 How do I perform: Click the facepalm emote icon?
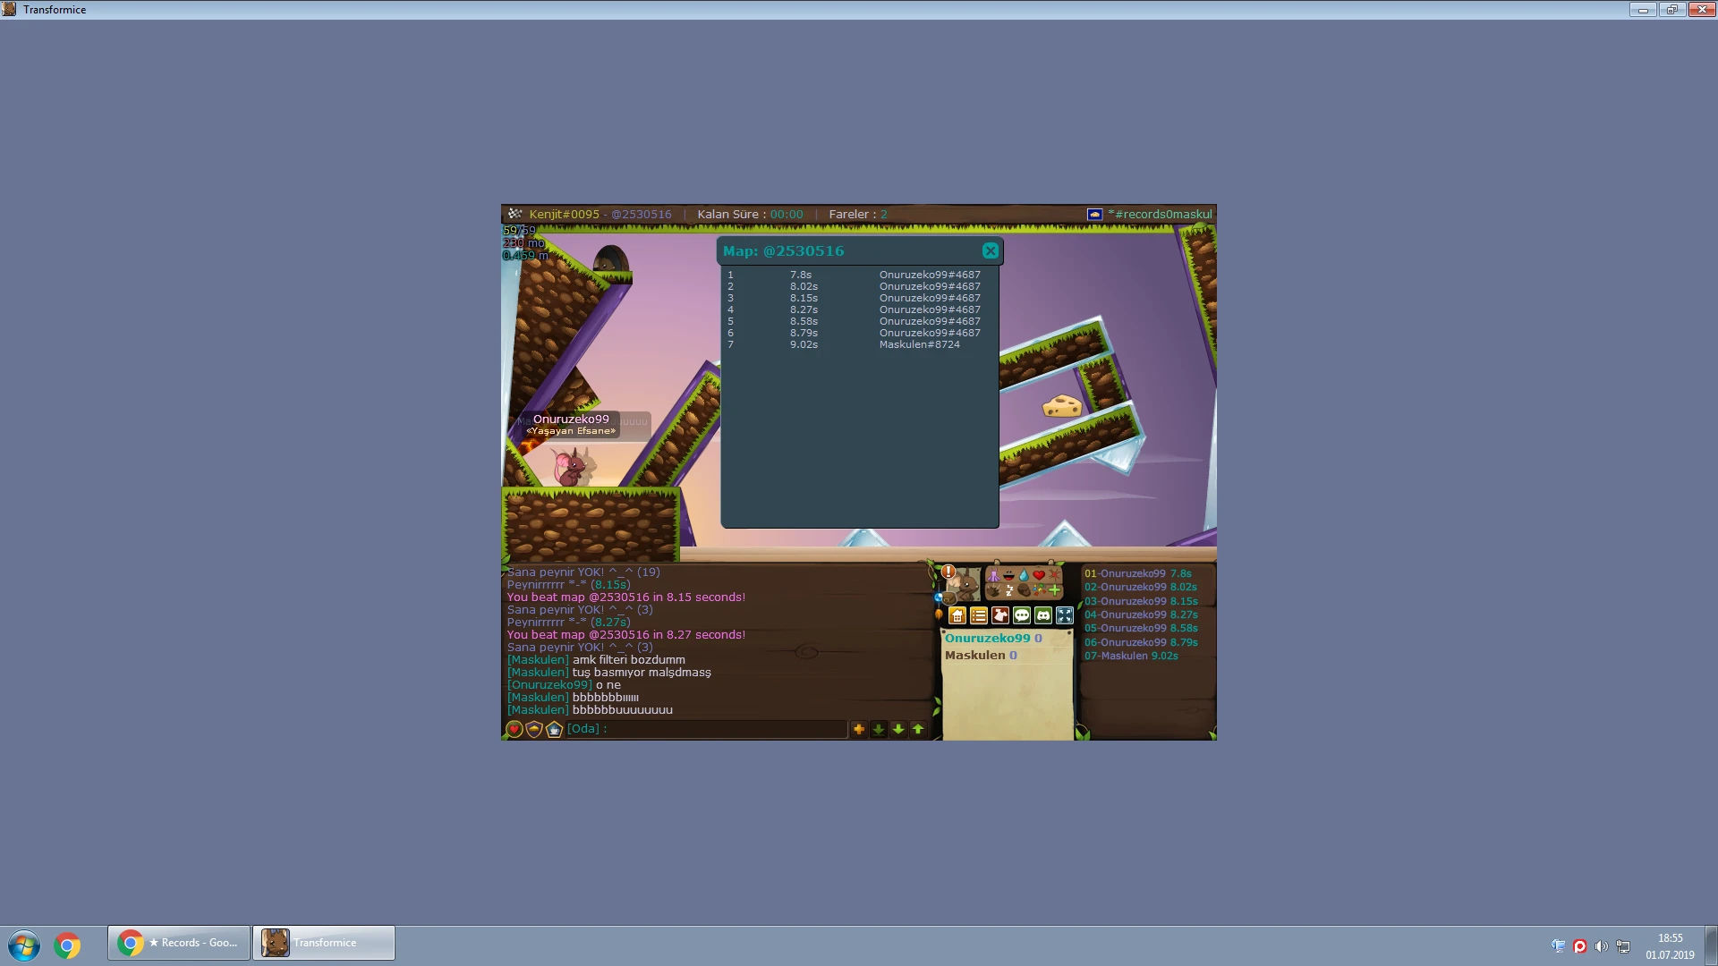pos(1024,590)
